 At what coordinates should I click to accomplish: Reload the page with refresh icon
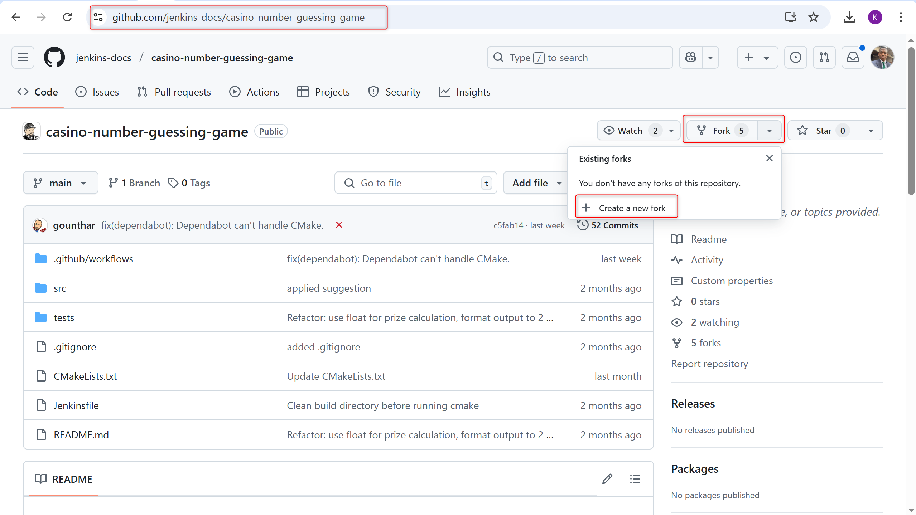(67, 17)
